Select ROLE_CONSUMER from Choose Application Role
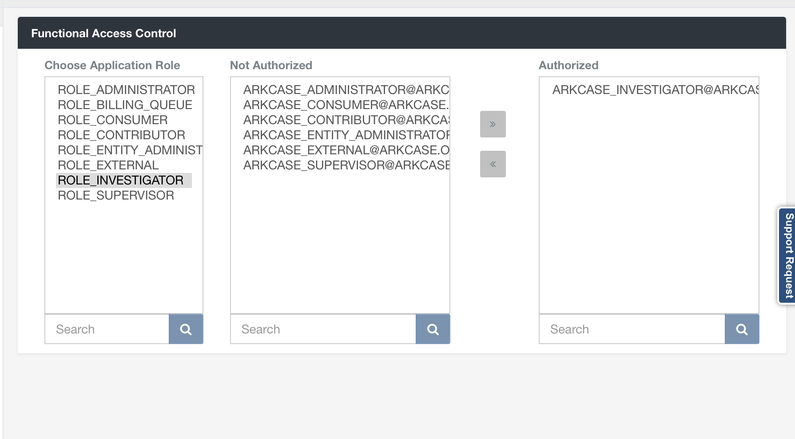795x439 pixels. [112, 120]
